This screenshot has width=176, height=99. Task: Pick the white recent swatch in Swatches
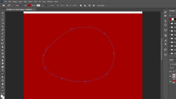click(x=173, y=19)
